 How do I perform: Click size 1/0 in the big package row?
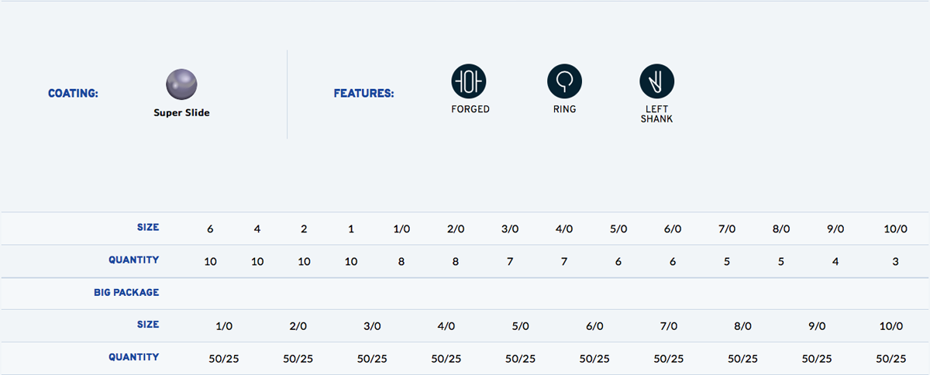click(224, 326)
